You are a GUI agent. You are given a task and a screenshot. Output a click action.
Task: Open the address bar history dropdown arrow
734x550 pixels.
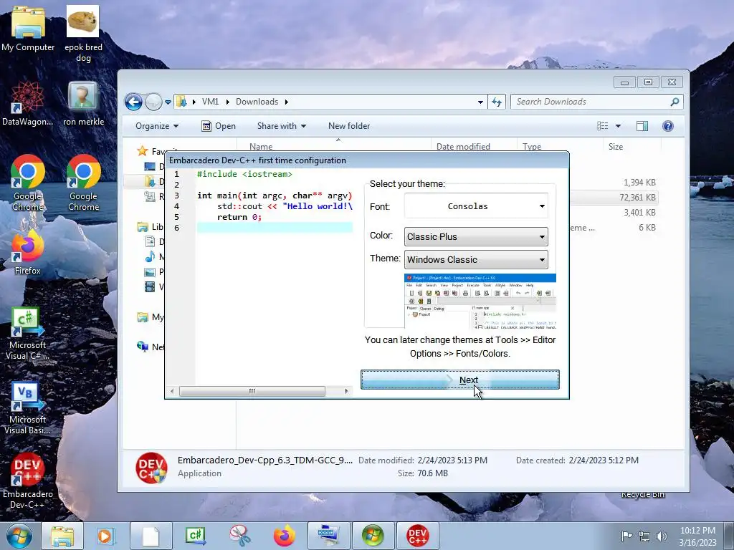click(480, 102)
